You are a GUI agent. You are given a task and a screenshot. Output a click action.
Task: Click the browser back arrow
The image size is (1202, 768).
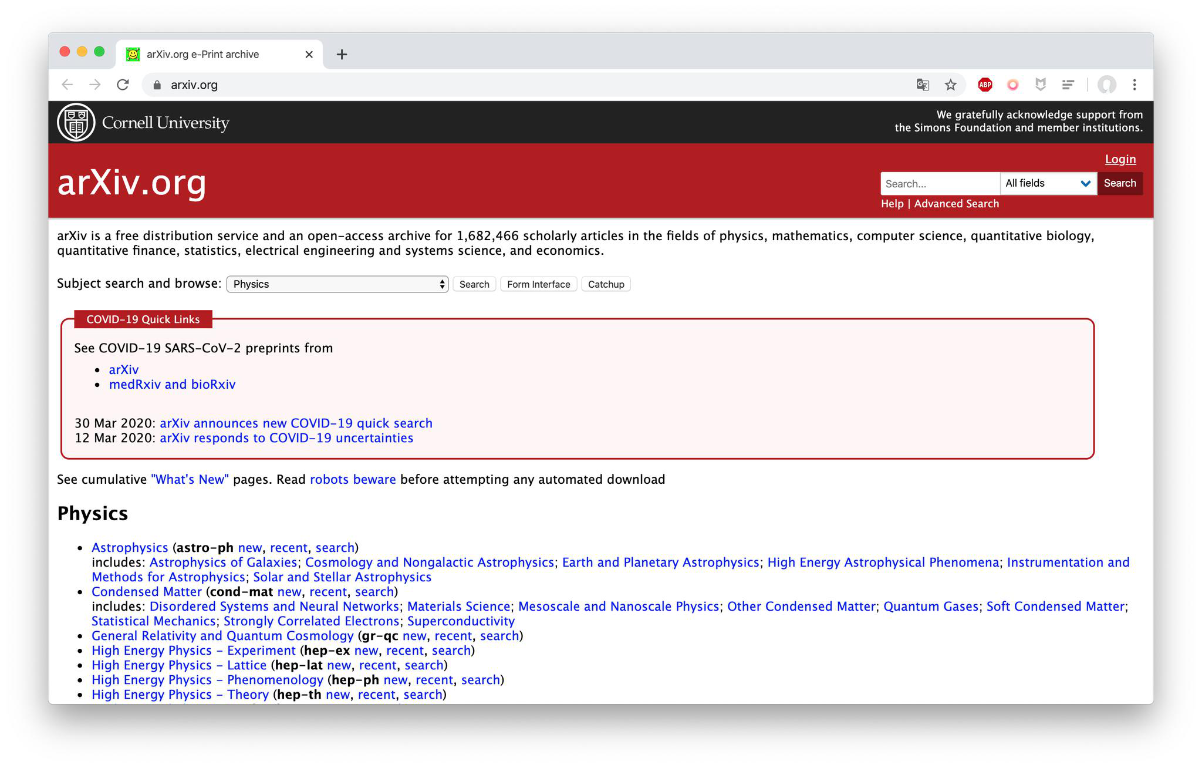pos(67,85)
